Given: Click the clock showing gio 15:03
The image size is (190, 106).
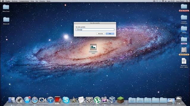Looking at the screenshot, I should click(171, 1).
